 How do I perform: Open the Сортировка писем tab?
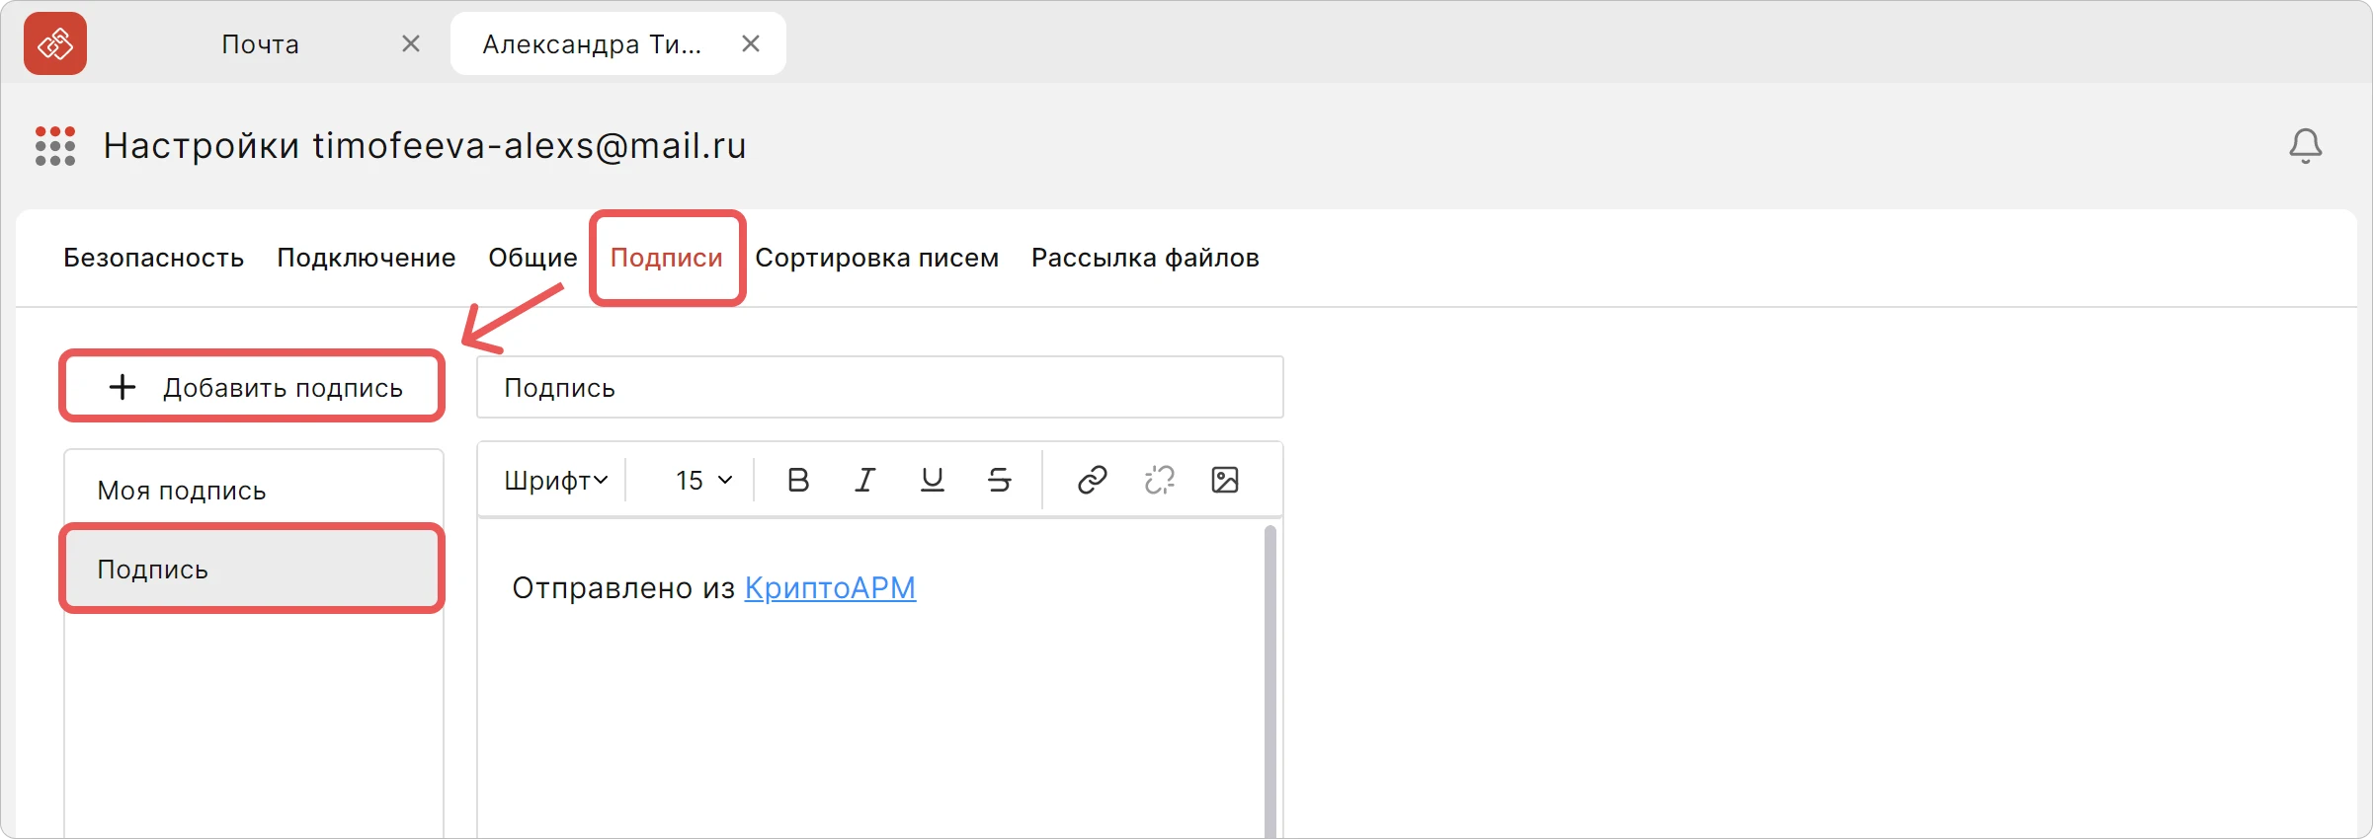(877, 258)
